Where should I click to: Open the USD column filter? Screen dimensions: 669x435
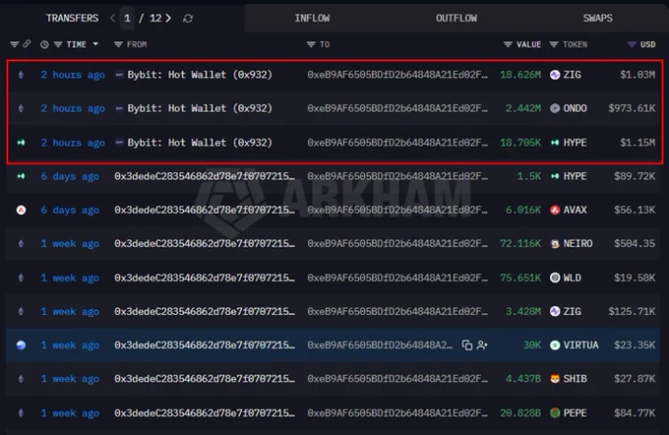coord(632,44)
